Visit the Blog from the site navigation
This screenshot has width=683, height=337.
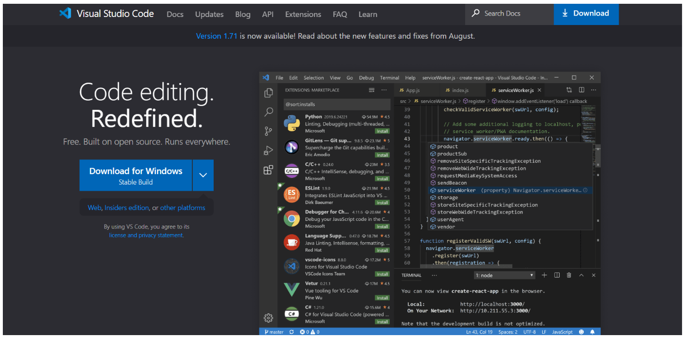(x=243, y=14)
